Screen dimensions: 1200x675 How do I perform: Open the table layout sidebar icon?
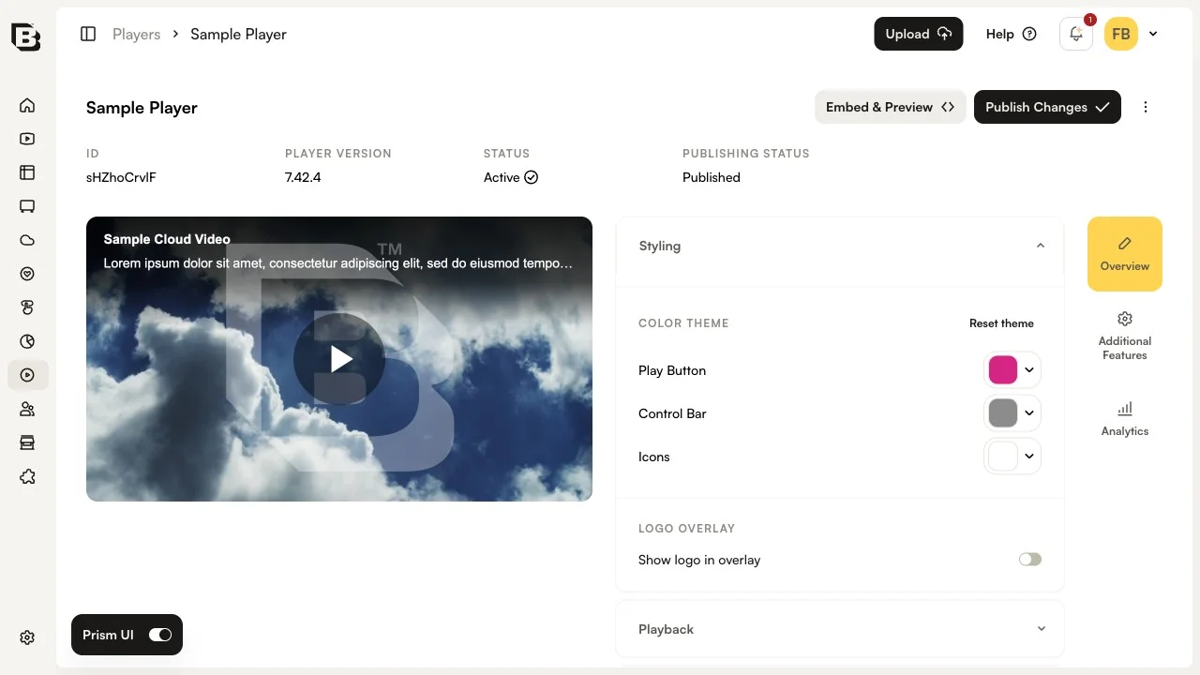click(x=27, y=172)
